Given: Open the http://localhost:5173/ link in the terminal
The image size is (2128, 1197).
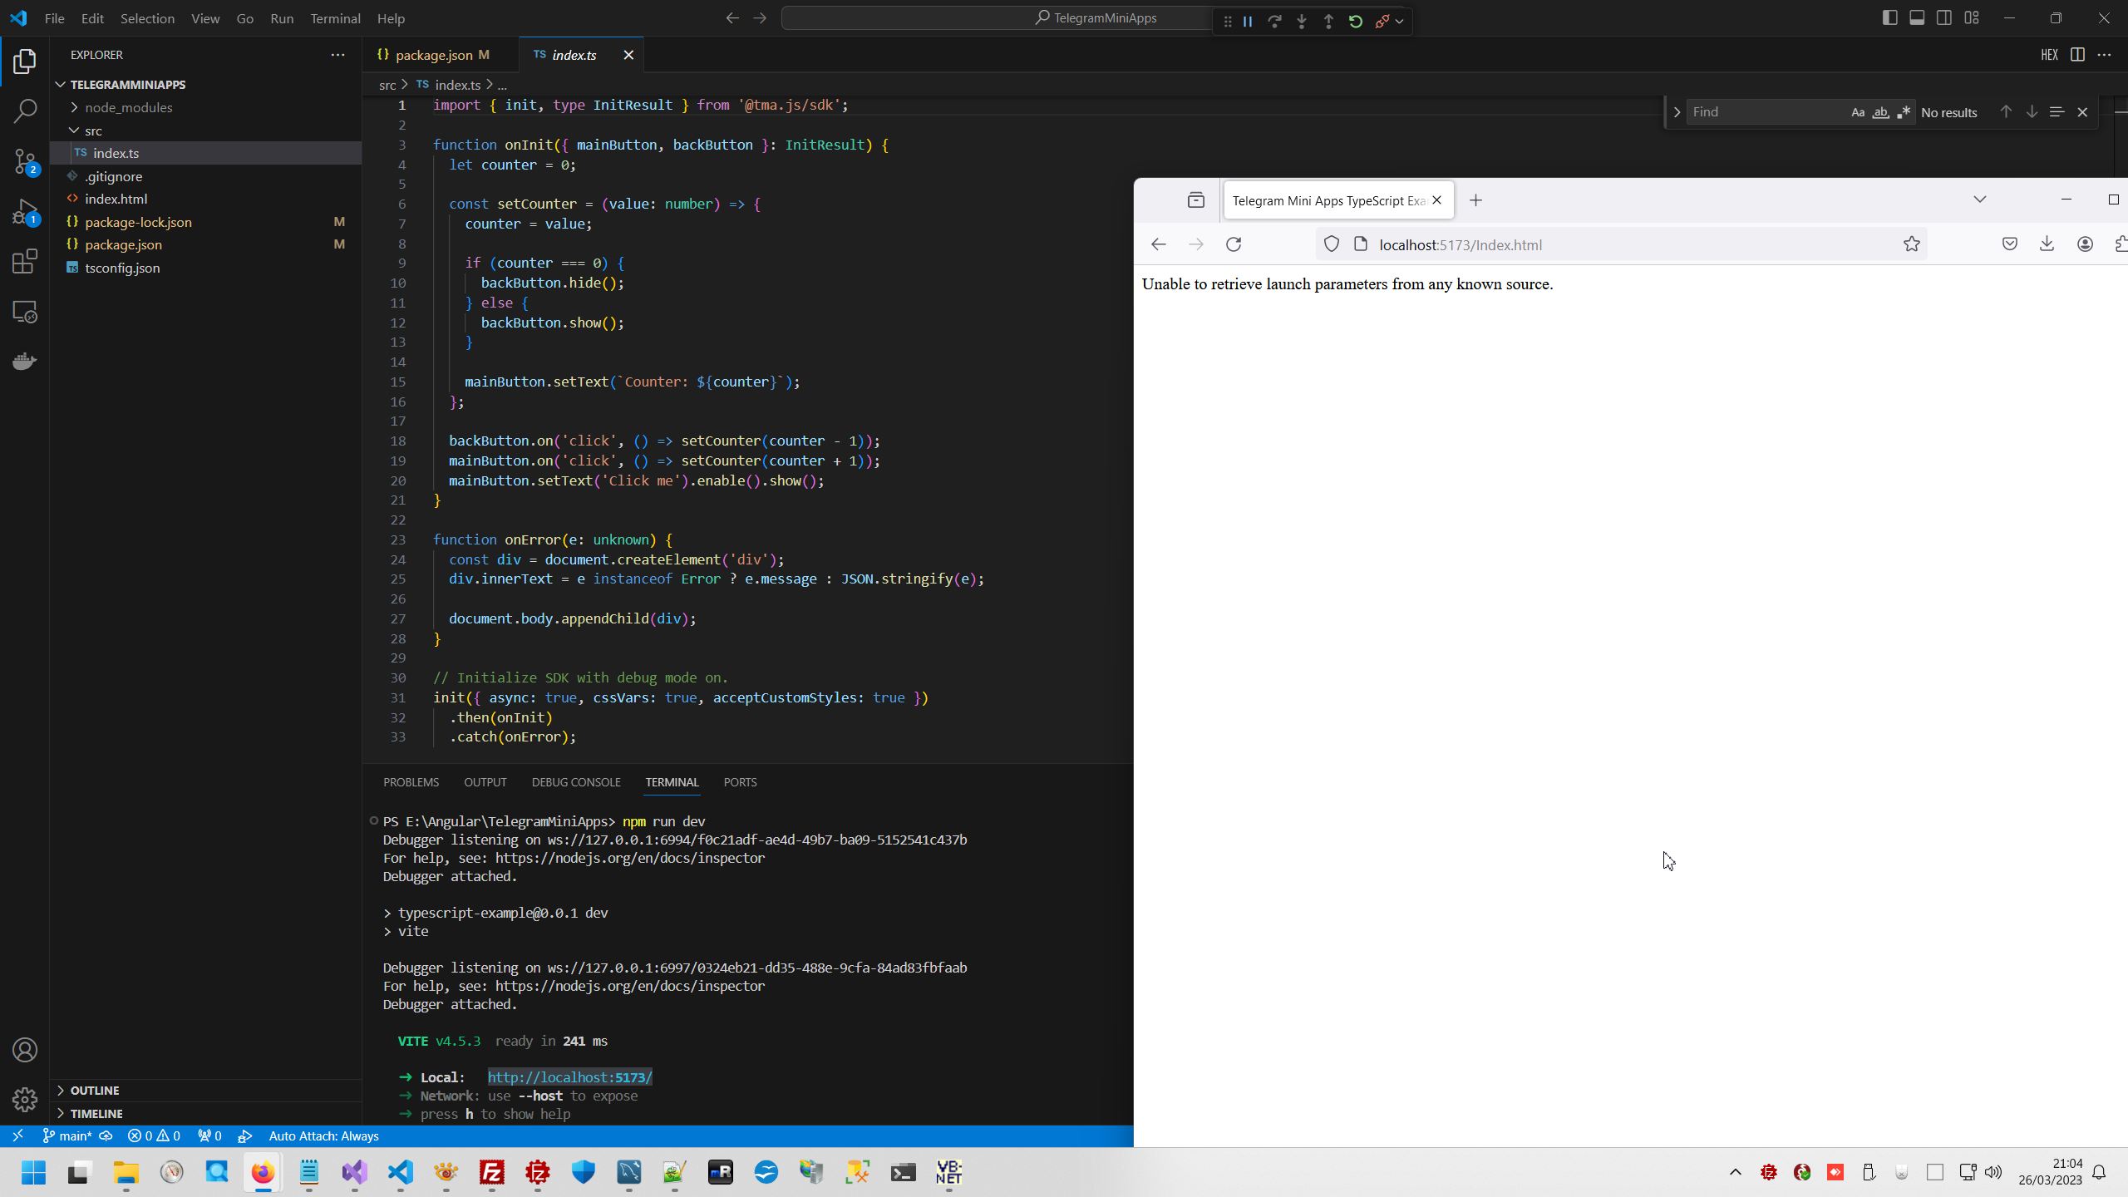Looking at the screenshot, I should pos(570,1076).
